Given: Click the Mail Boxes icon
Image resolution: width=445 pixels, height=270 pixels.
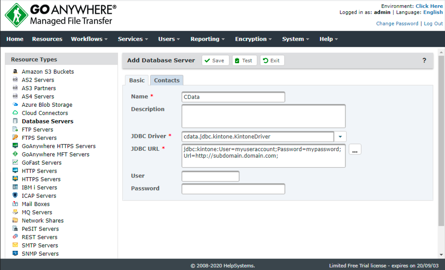Looking at the screenshot, I should pyautogui.click(x=15, y=203).
